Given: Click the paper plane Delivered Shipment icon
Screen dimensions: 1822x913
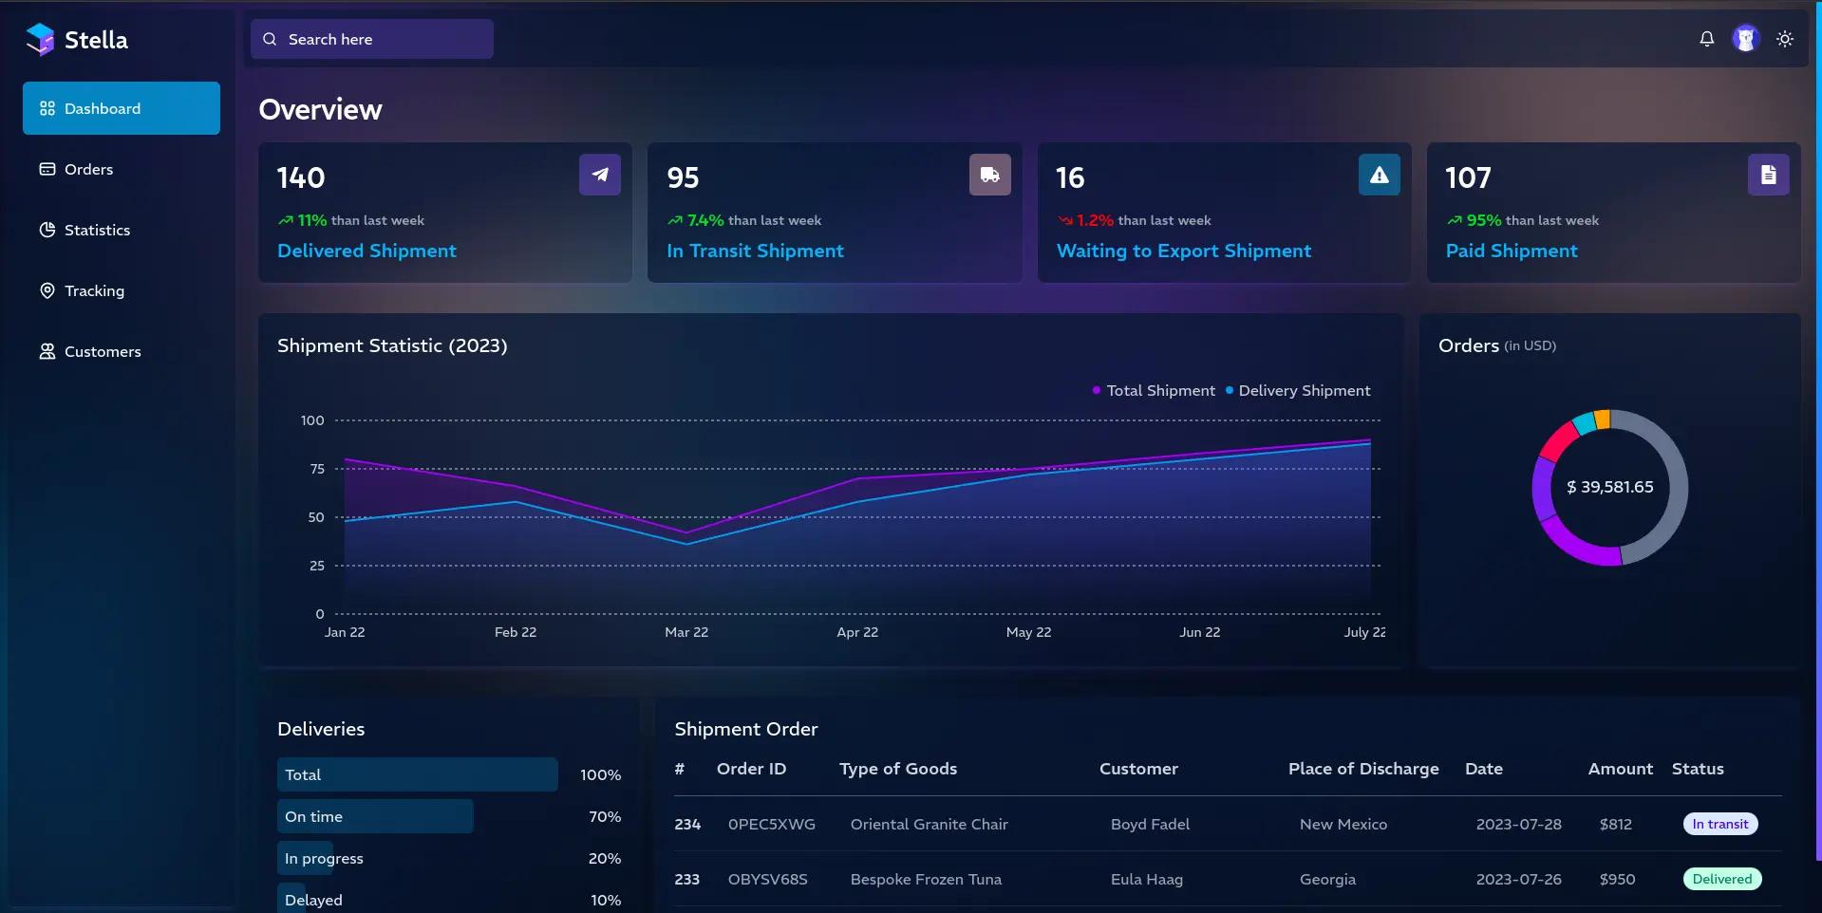Looking at the screenshot, I should [x=599, y=175].
